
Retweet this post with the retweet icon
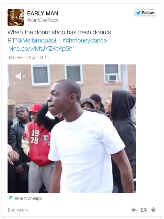pyautogui.click(x=144, y=210)
